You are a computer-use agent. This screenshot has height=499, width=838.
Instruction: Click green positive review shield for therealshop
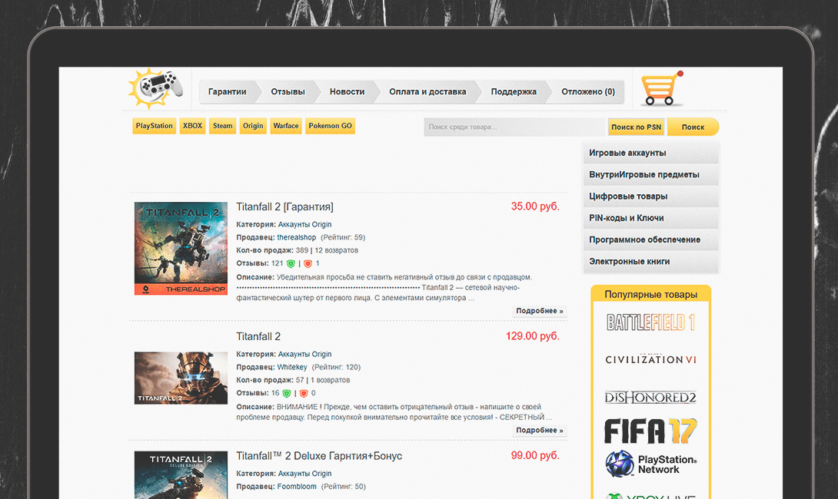(291, 263)
